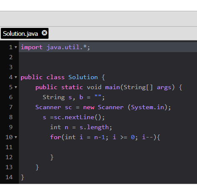The image size is (197, 185).
Task: Click closing brace on line 13
Action: point(37,167)
